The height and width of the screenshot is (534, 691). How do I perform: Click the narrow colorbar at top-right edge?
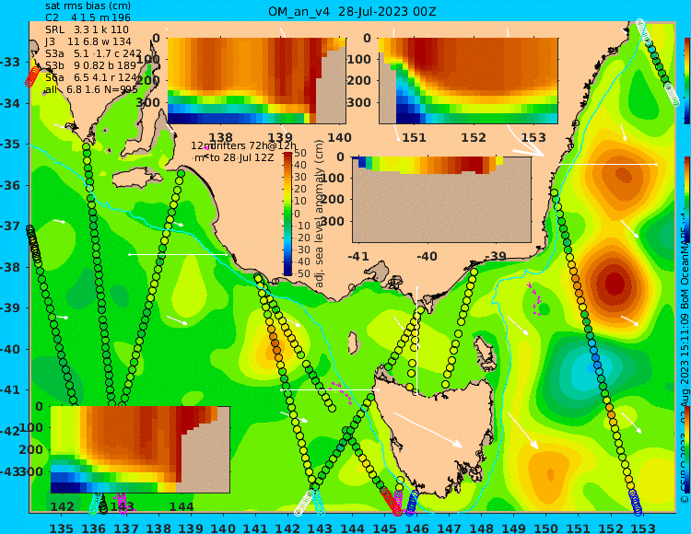[x=687, y=81]
